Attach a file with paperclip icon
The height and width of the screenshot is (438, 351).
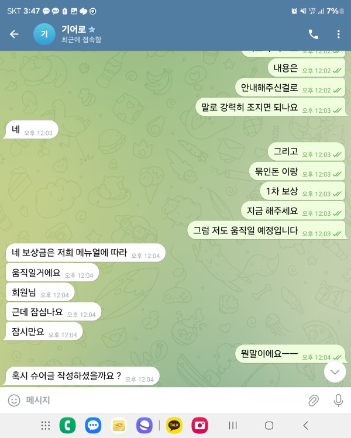pos(314,401)
